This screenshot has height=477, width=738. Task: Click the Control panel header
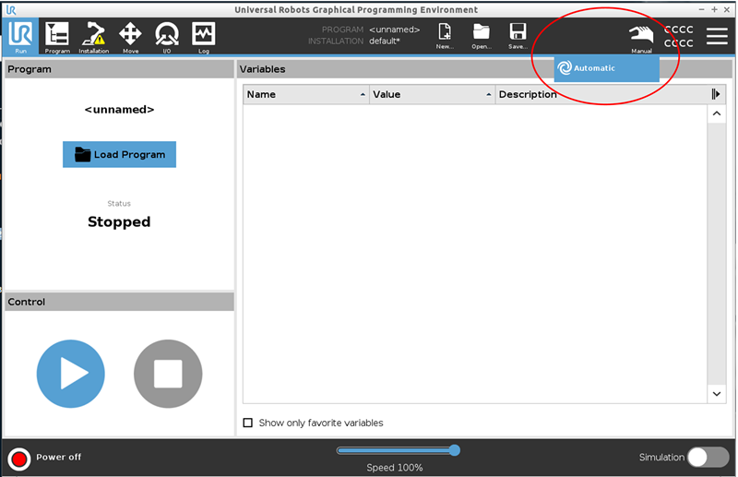point(120,302)
